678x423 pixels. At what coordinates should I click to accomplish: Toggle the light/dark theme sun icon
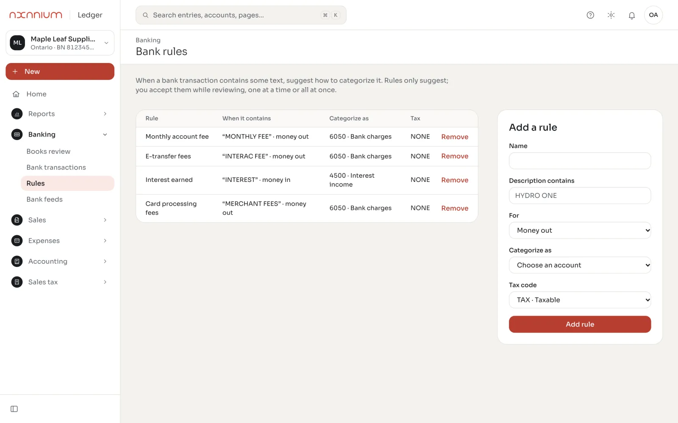[611, 15]
